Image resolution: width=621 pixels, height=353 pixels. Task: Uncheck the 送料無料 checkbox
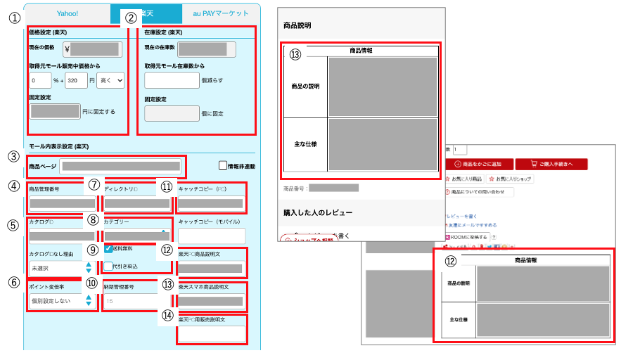tap(108, 248)
